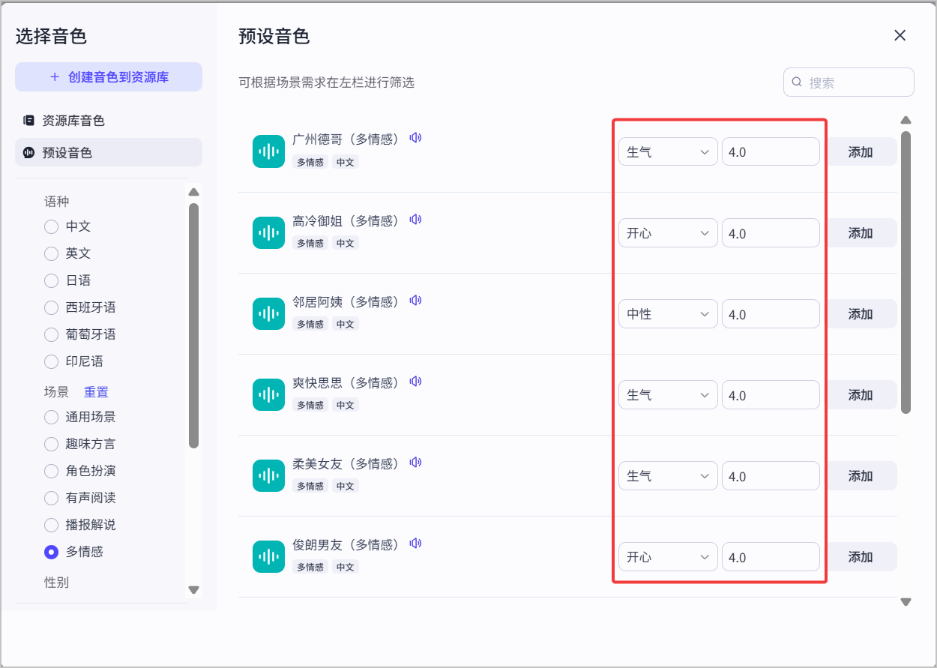Open emotion dropdown for 俊朗男友
The height and width of the screenshot is (668, 937).
[667, 557]
